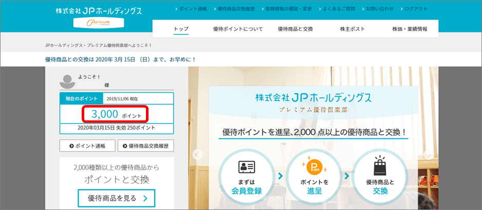
Task: Select 株主ポスト navigation tab
Action: click(353, 29)
